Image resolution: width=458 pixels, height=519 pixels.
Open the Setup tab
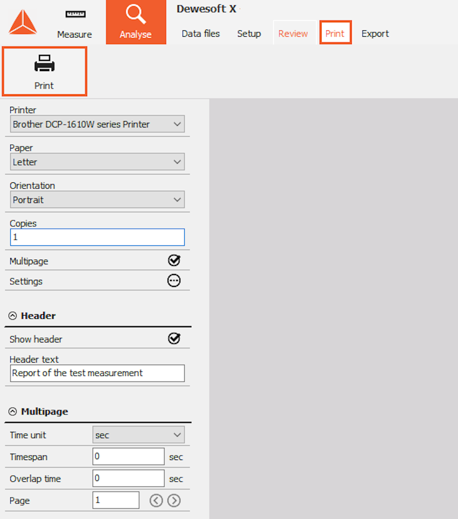tap(249, 34)
